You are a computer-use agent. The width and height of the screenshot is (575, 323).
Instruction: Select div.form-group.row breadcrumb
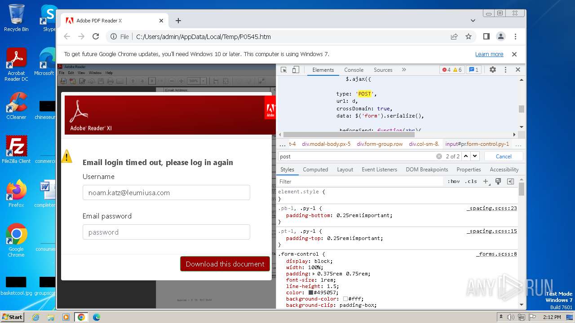(x=380, y=144)
